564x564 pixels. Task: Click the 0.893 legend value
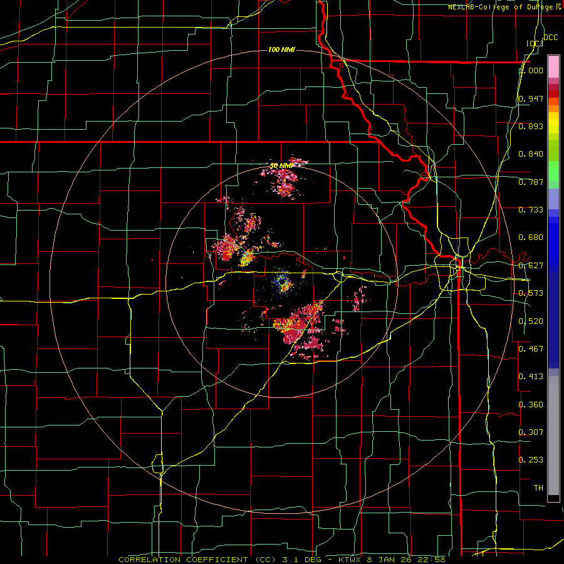click(x=531, y=126)
